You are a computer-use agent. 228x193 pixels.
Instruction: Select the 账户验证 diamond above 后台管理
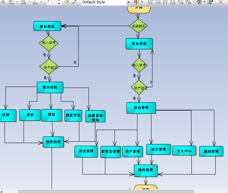coord(139,87)
